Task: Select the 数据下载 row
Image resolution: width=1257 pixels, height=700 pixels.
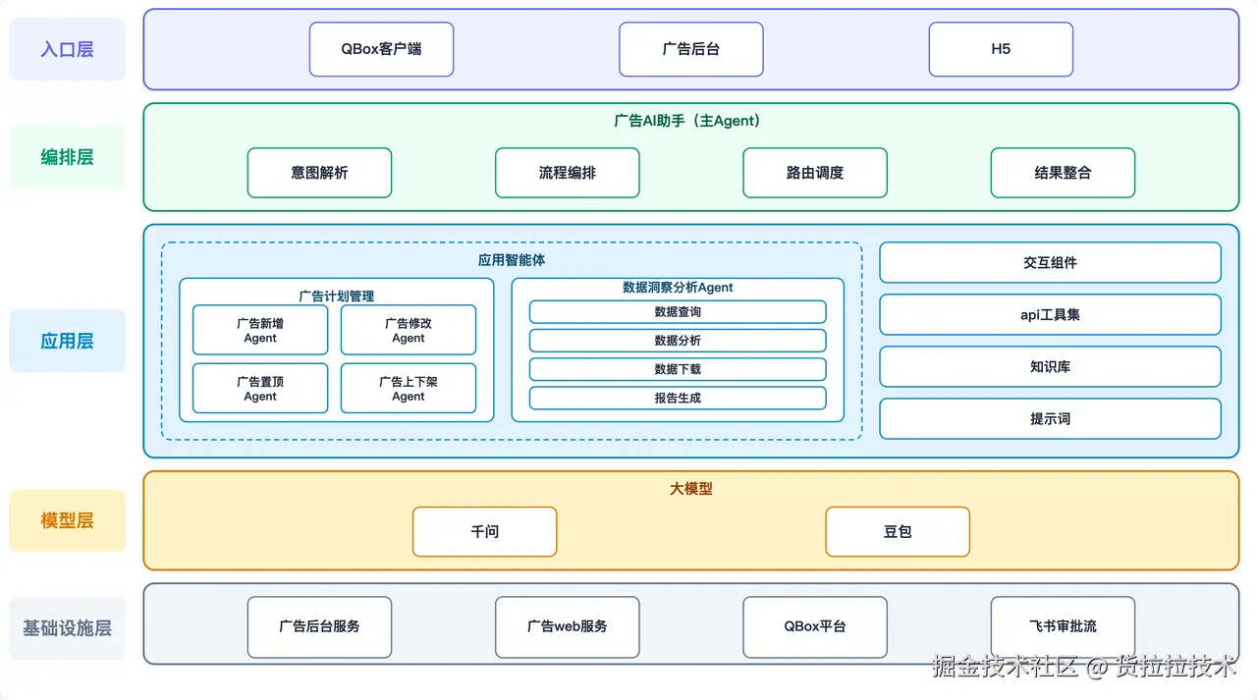Action: pyautogui.click(x=678, y=369)
